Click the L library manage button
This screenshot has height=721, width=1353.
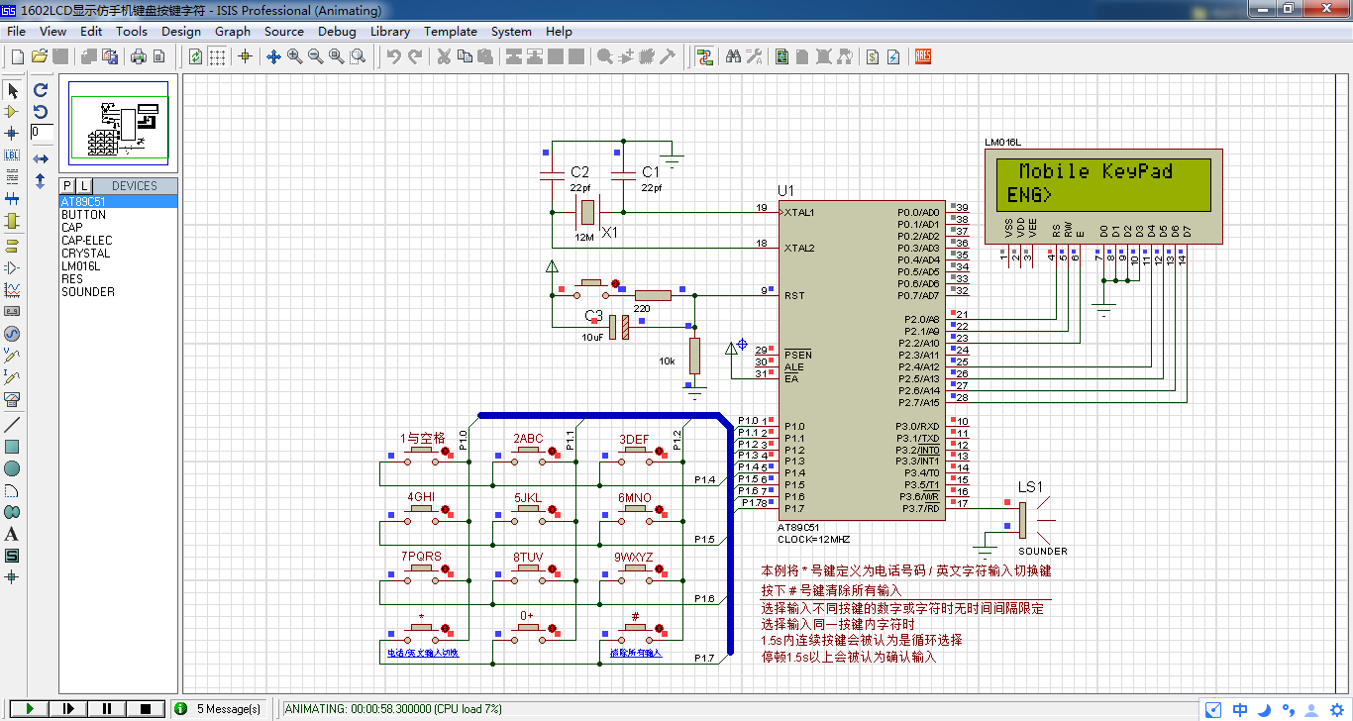84,186
